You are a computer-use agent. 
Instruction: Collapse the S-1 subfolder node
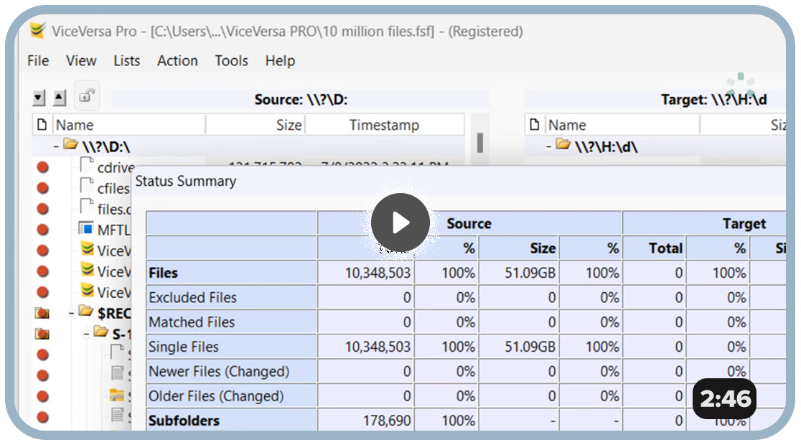(x=87, y=334)
